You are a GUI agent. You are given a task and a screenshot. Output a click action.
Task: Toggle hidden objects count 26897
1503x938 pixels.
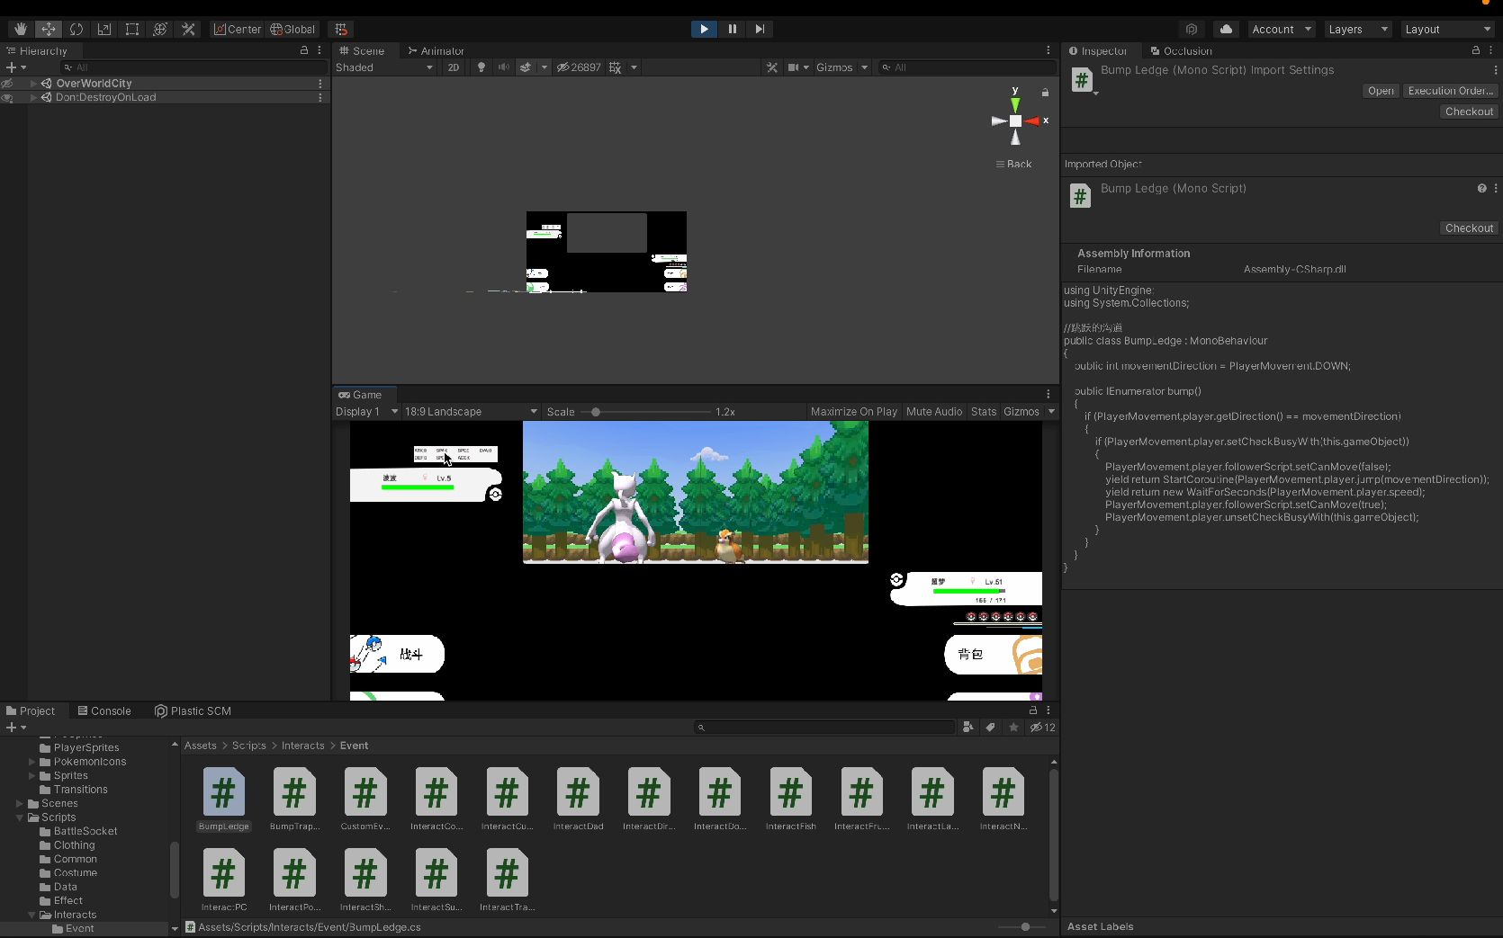pyautogui.click(x=579, y=67)
